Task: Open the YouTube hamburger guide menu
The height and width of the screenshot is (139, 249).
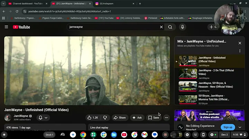Action: tap(6, 27)
